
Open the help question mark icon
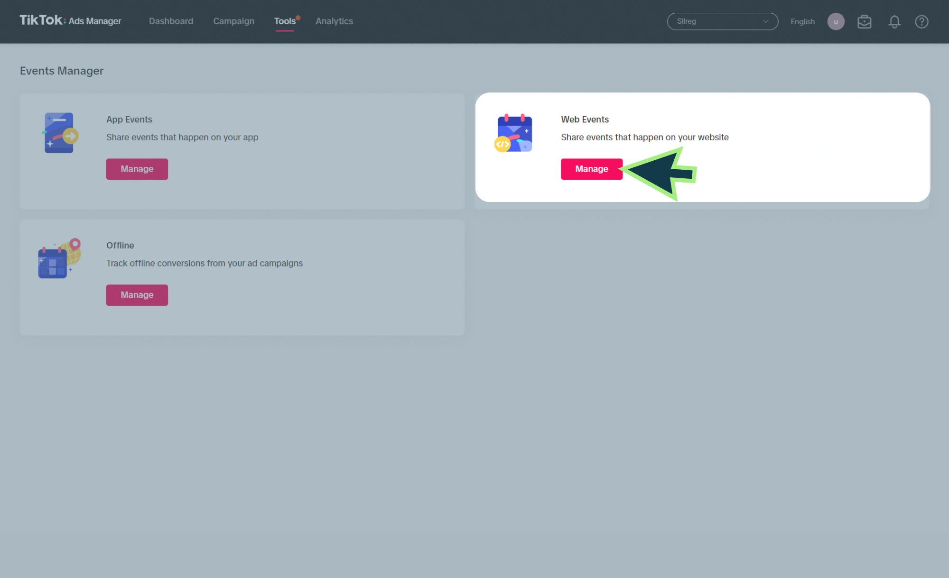[x=921, y=22]
